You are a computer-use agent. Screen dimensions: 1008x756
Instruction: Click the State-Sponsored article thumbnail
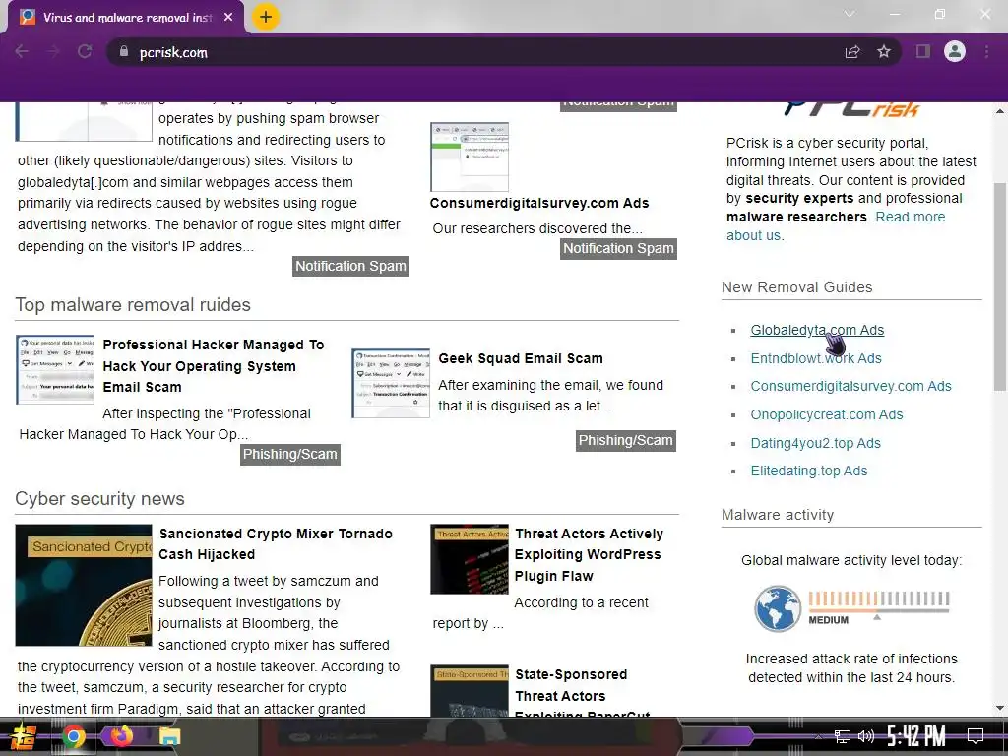(x=470, y=692)
